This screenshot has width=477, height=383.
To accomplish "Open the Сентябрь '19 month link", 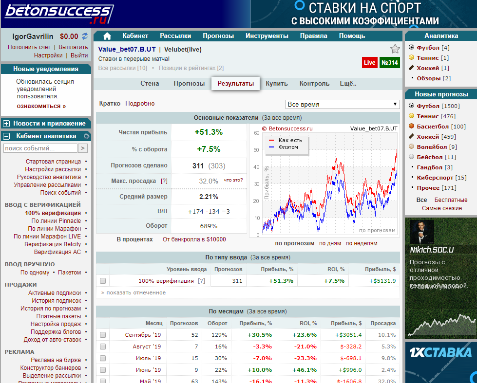I will [x=143, y=335].
